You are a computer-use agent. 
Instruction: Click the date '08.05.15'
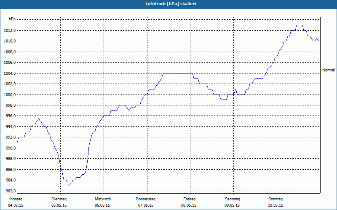click(x=189, y=205)
